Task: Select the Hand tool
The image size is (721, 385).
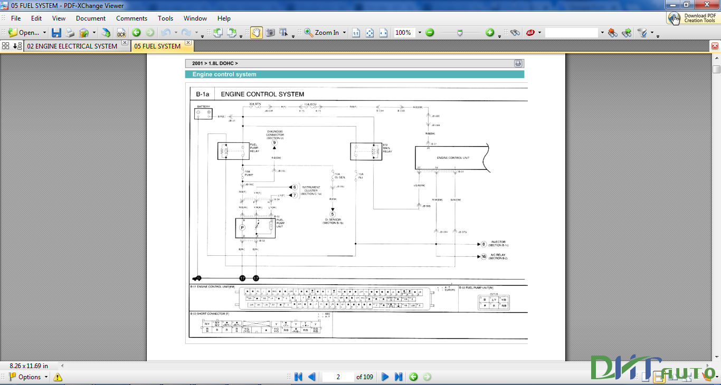Action: tap(257, 33)
